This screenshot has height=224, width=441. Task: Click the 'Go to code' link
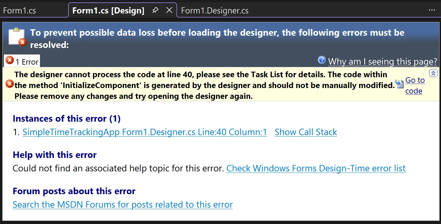point(415,85)
